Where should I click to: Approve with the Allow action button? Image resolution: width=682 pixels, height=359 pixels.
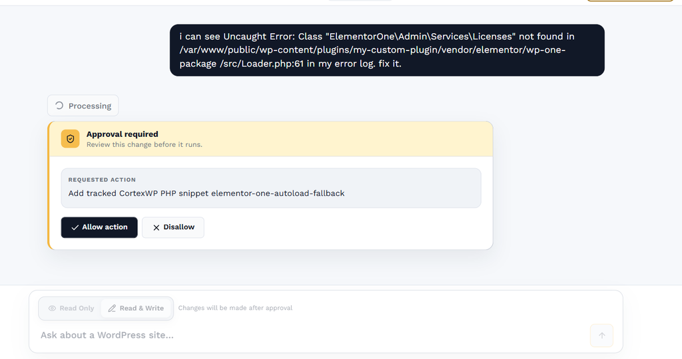coord(99,227)
